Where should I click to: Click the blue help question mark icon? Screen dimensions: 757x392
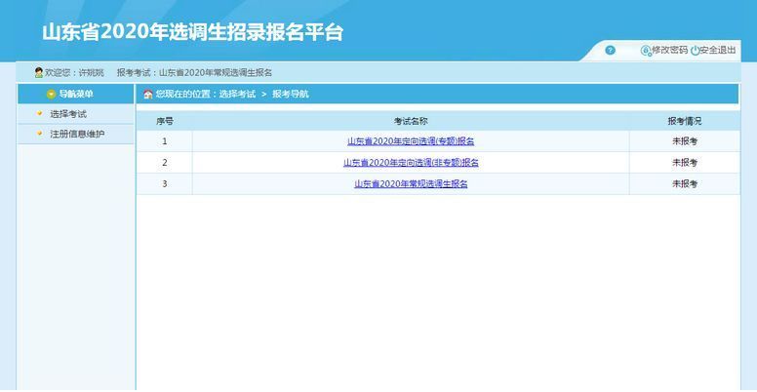click(610, 50)
